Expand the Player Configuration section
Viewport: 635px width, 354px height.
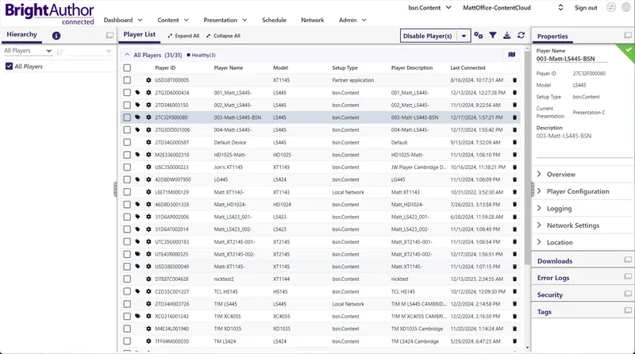(x=578, y=191)
